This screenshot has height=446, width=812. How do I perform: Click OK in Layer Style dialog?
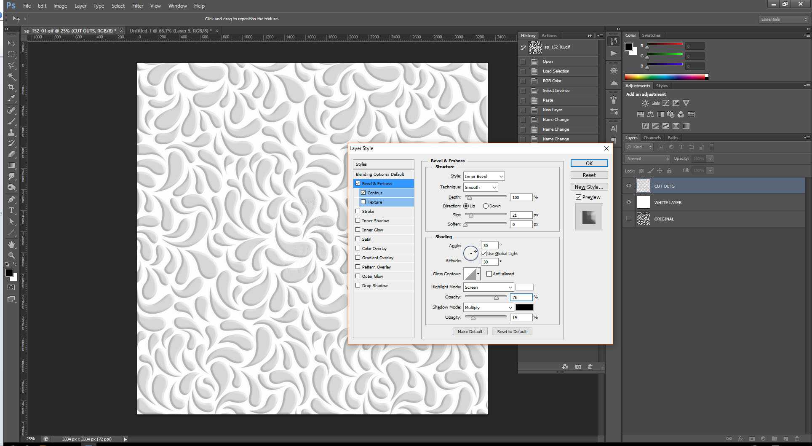coord(589,163)
